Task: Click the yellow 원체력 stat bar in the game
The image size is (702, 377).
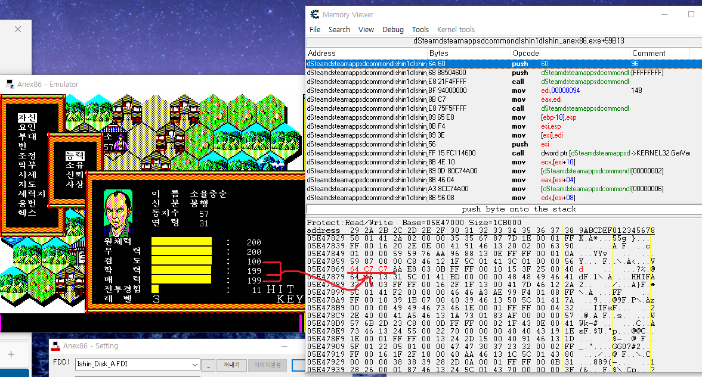Action: coord(181,241)
